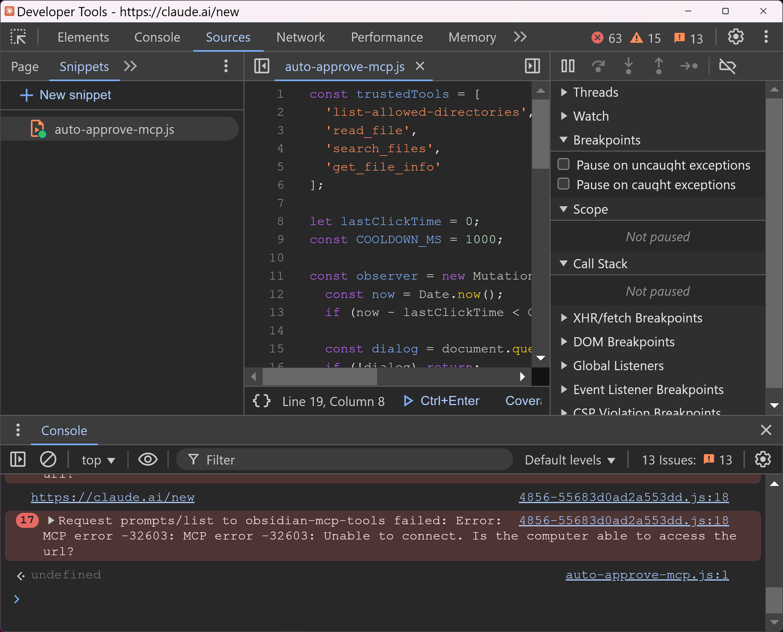783x632 pixels.
Task: Pause script execution button
Action: coord(568,66)
